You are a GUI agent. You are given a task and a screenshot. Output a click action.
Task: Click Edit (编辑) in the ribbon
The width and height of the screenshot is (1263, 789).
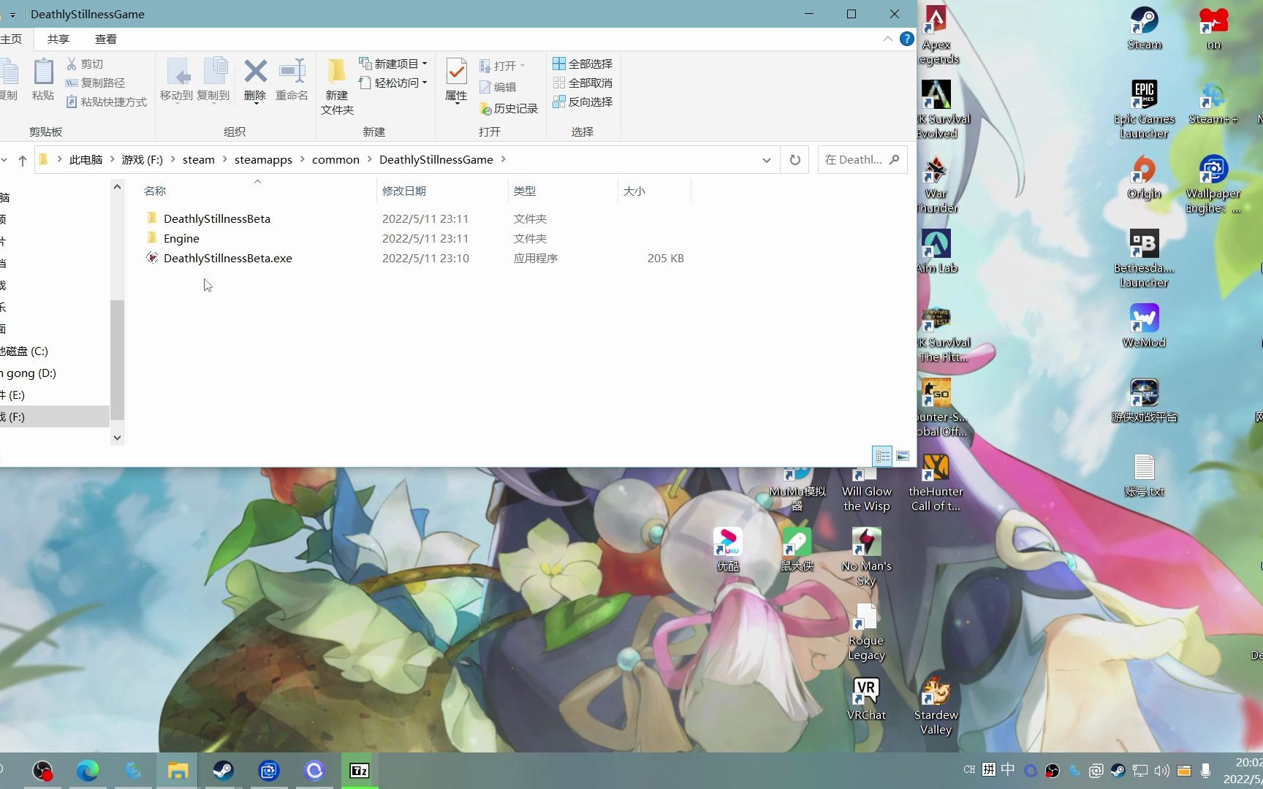[498, 87]
